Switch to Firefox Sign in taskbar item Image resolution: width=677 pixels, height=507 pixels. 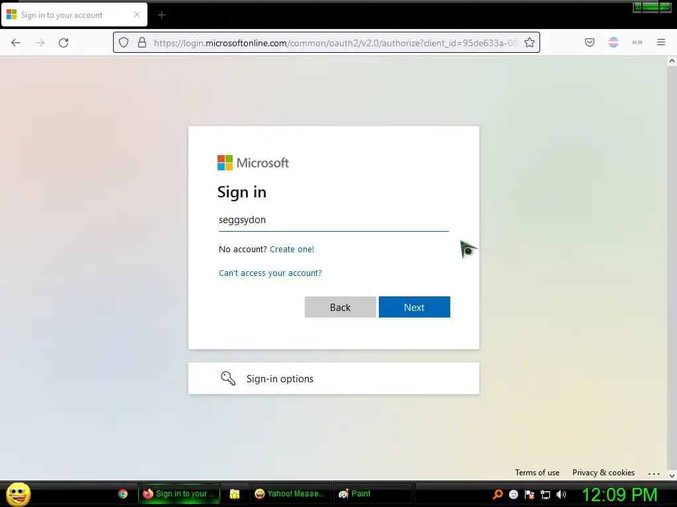[x=179, y=494]
